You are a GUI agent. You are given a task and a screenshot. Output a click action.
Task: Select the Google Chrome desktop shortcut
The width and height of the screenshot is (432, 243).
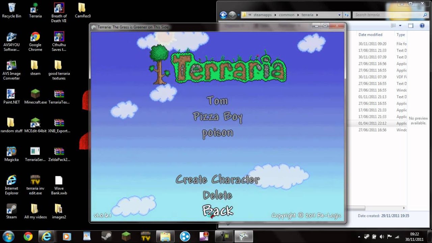(35, 42)
